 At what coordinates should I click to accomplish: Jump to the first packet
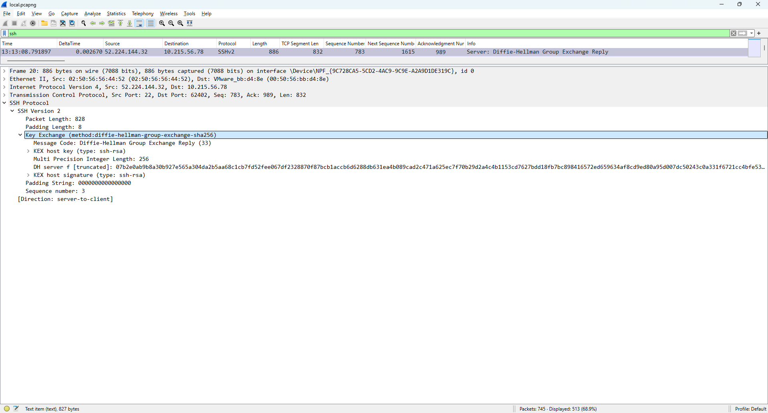pos(120,23)
